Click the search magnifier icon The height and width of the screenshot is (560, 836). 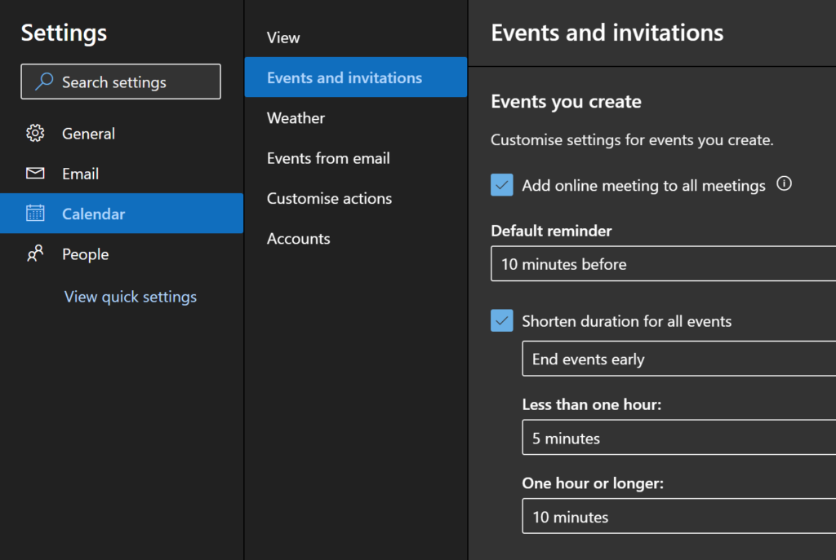click(44, 82)
